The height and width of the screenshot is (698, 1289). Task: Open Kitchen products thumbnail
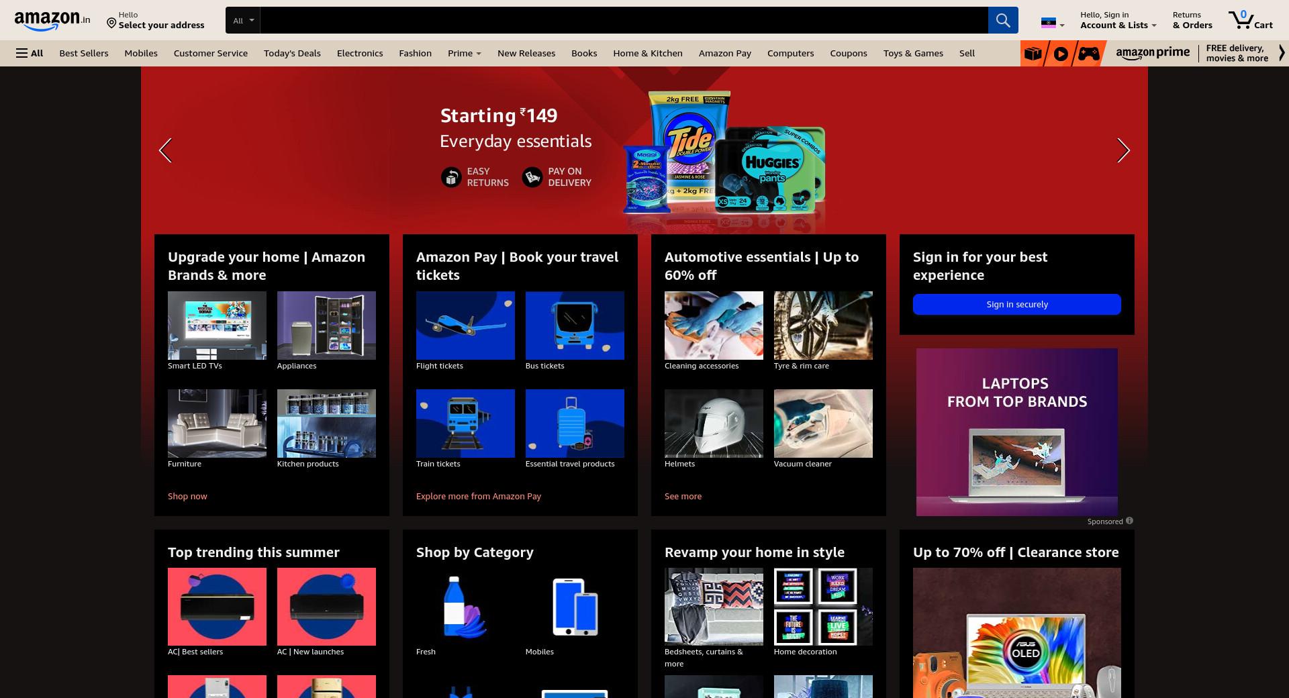[x=326, y=423]
